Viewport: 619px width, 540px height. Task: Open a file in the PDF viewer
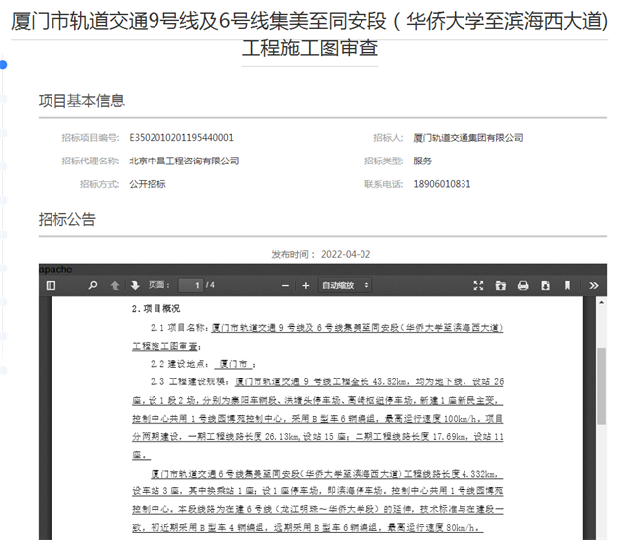point(500,286)
